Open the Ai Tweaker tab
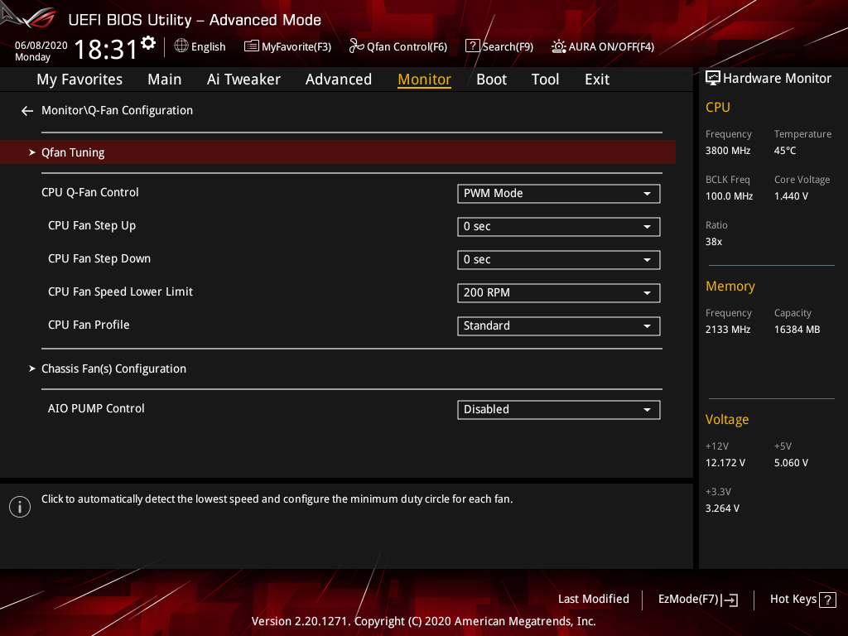The height and width of the screenshot is (636, 848). pos(243,79)
